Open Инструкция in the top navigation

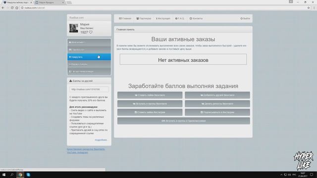(163, 18)
